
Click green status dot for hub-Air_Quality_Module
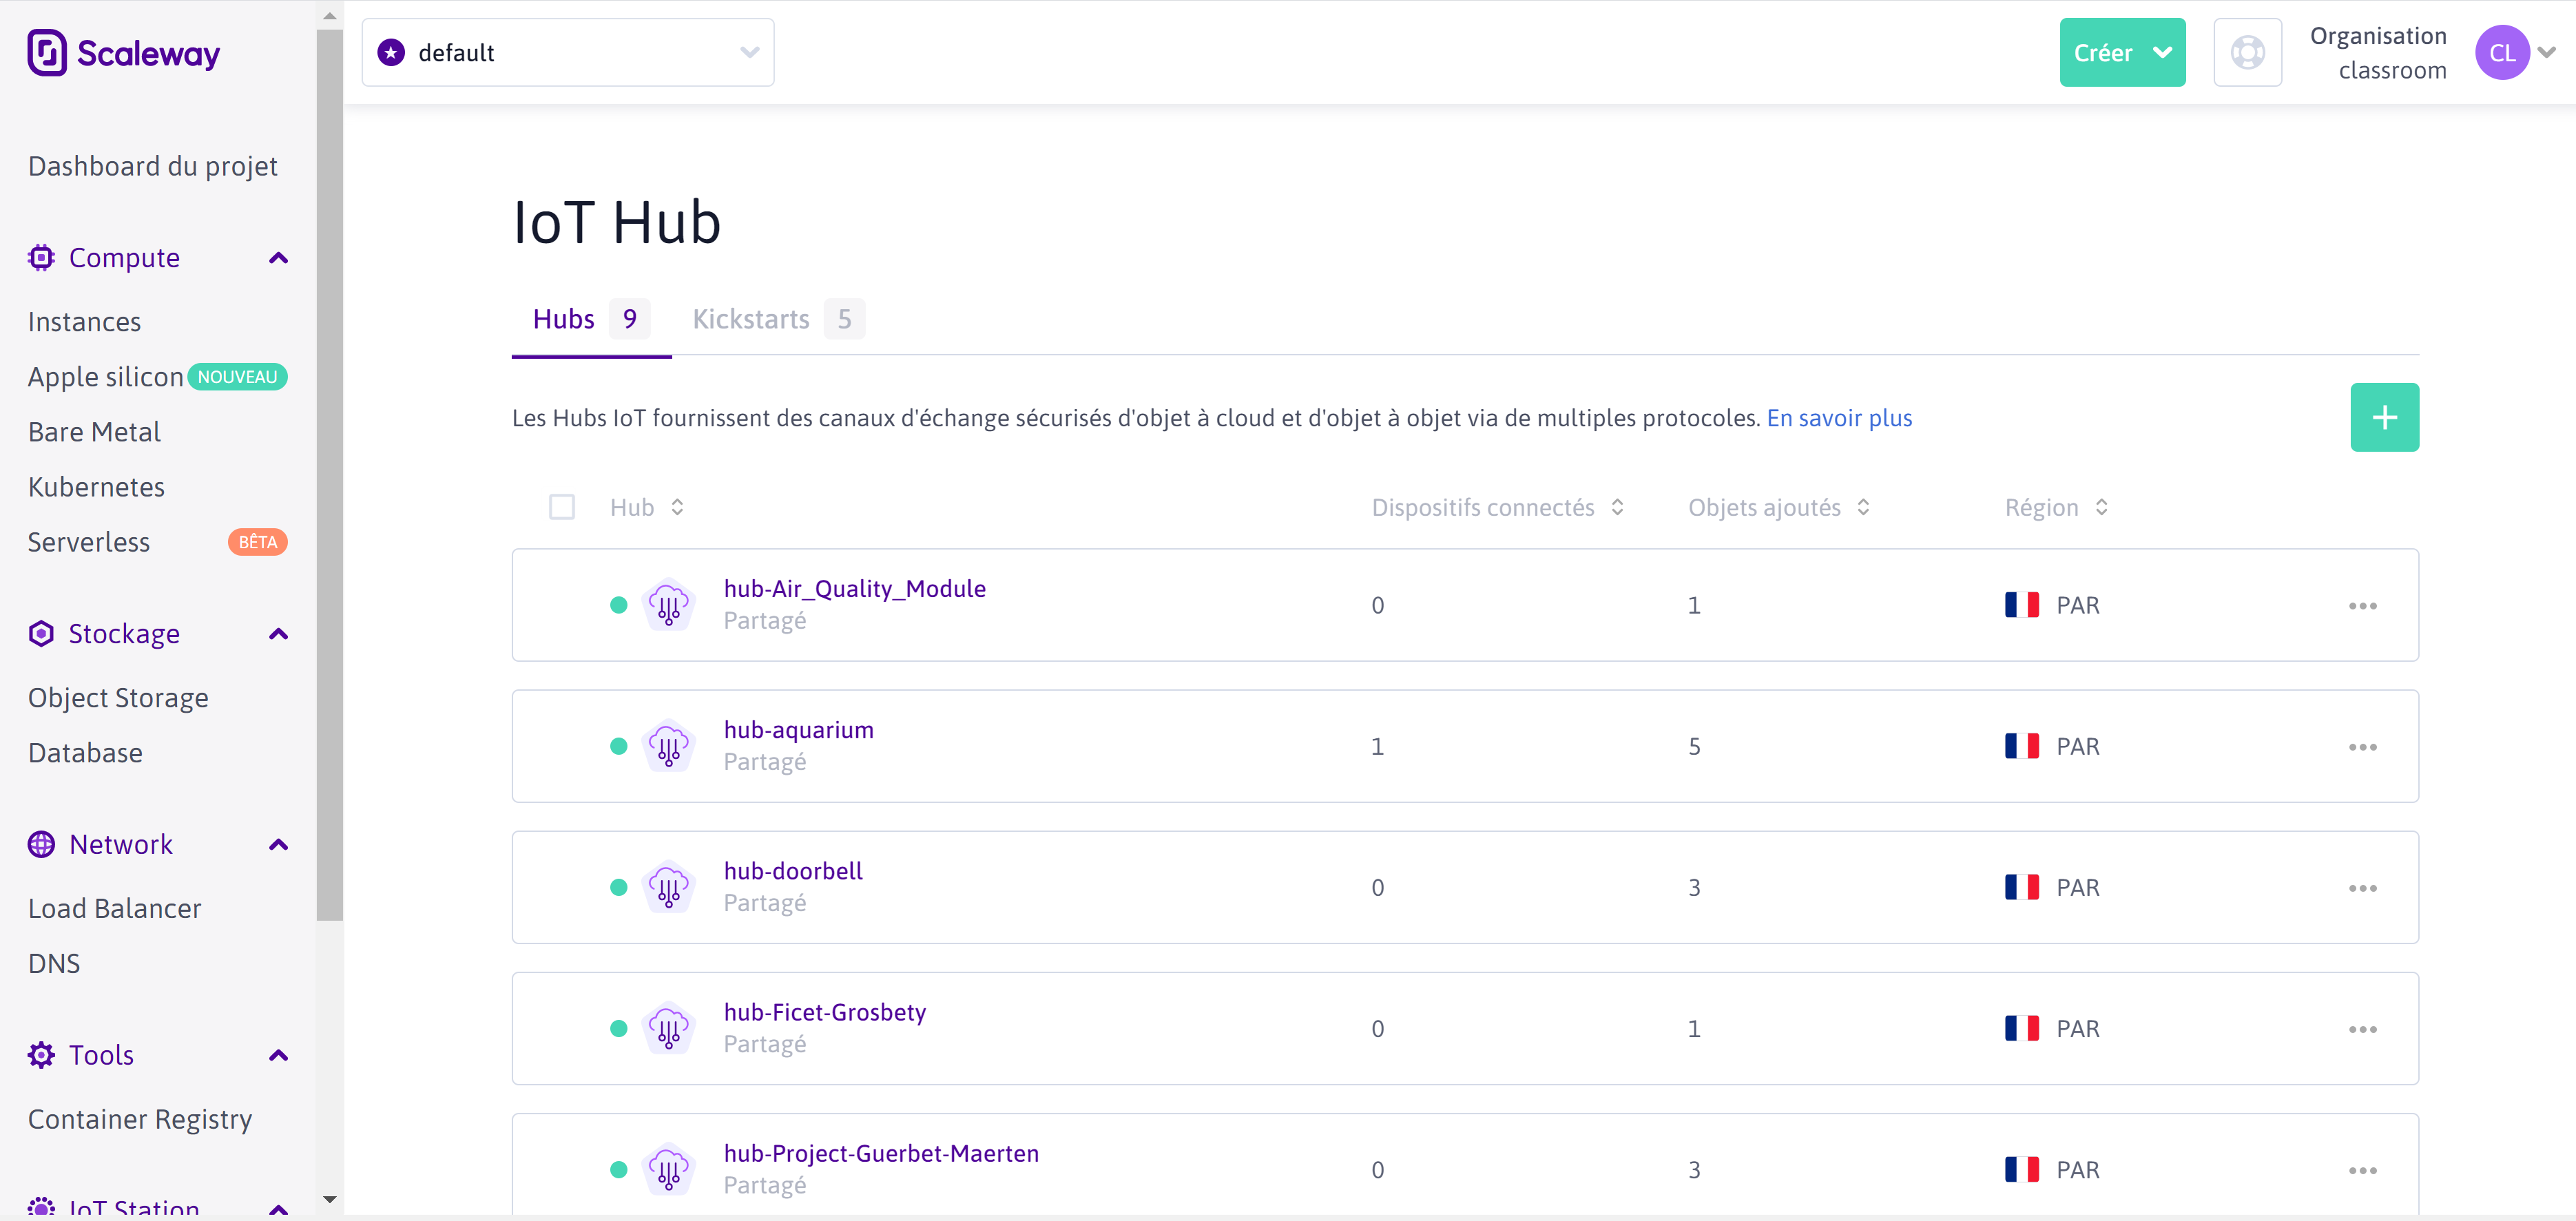pyautogui.click(x=618, y=605)
